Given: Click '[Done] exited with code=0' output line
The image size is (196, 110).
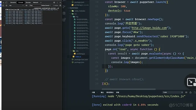Looking at the screenshot, I should click(125, 105).
